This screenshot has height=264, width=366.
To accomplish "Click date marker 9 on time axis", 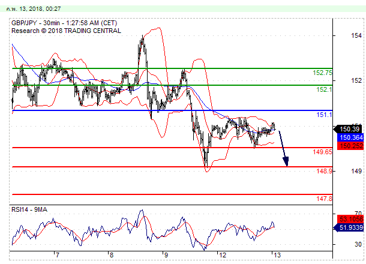I will [166, 255].
